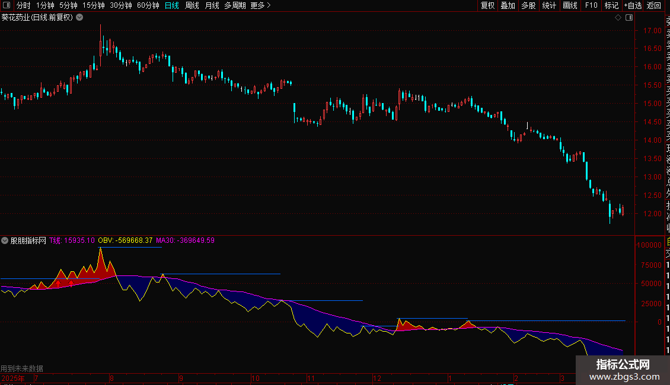Screen dimensions: 670x385
Task: Open the 复权 adjustment menu
Action: coord(487,5)
